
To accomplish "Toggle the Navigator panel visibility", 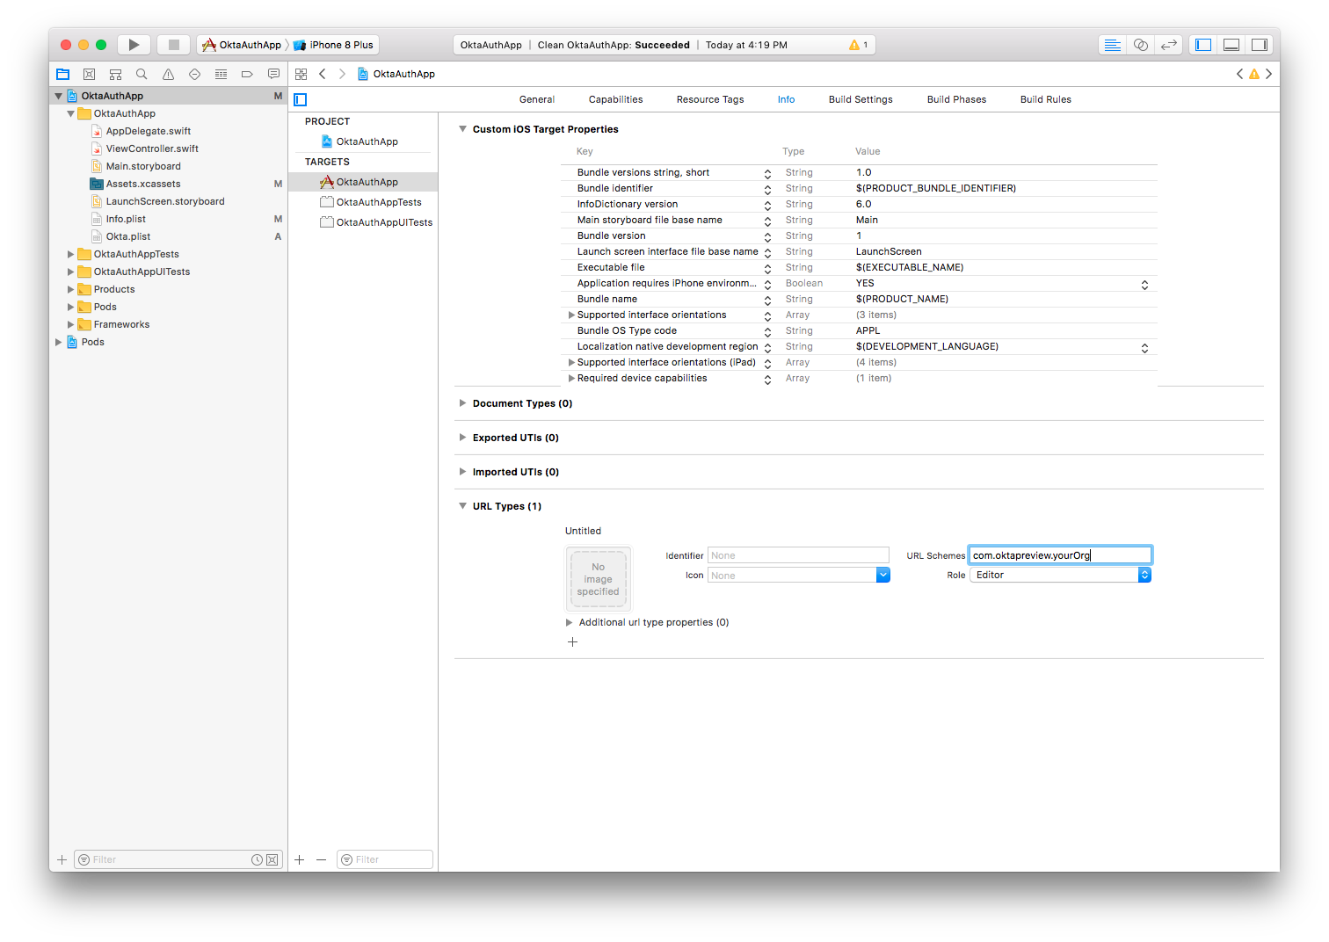I will tap(1203, 45).
